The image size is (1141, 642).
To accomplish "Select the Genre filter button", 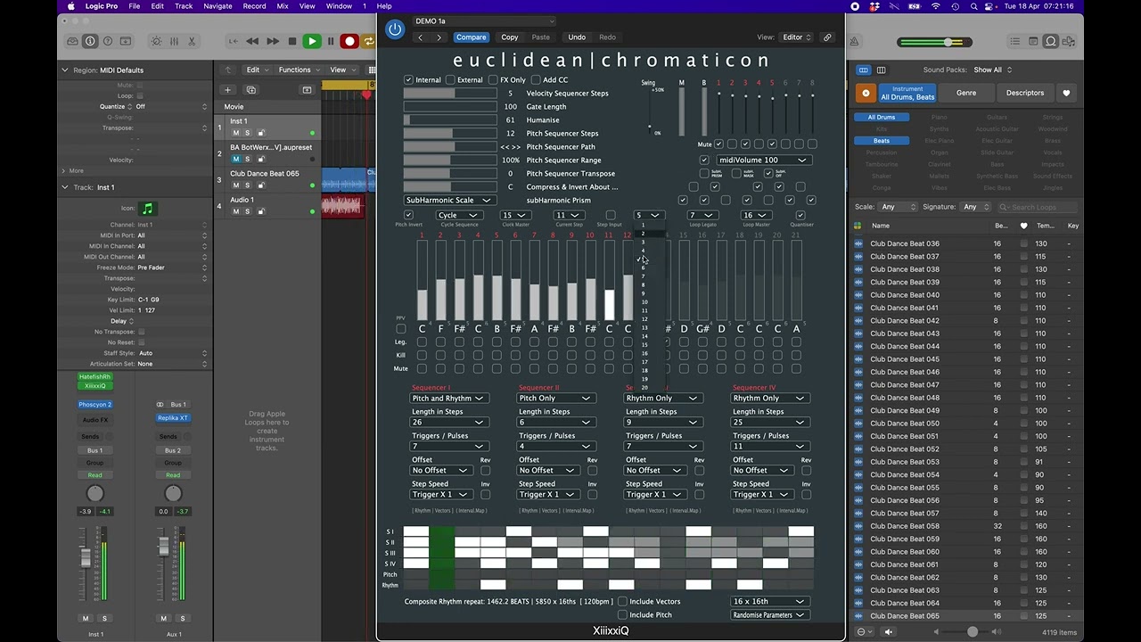I will pyautogui.click(x=966, y=93).
